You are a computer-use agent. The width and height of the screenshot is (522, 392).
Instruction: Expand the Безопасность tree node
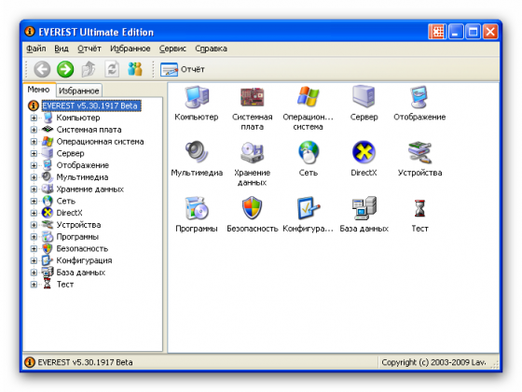34,248
